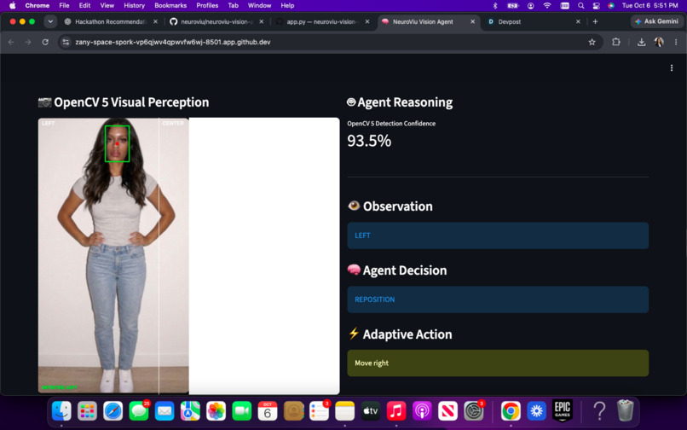The width and height of the screenshot is (687, 430).
Task: Close the NeuroViu Vision Agent tab
Action: (x=472, y=21)
